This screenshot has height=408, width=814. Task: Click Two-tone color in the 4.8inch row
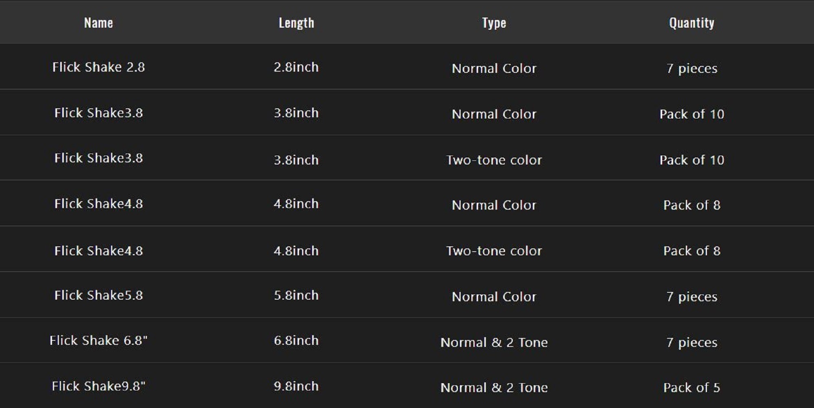coord(494,251)
